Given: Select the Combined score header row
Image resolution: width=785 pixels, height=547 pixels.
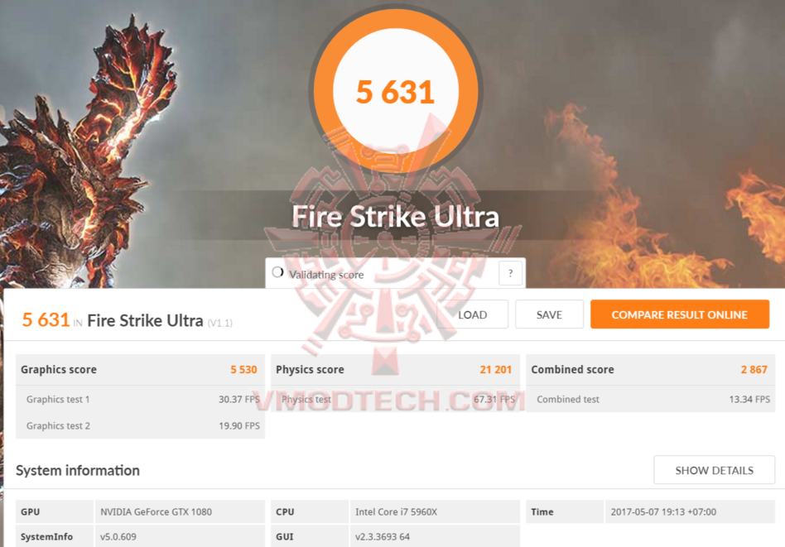Looking at the screenshot, I should tap(650, 370).
